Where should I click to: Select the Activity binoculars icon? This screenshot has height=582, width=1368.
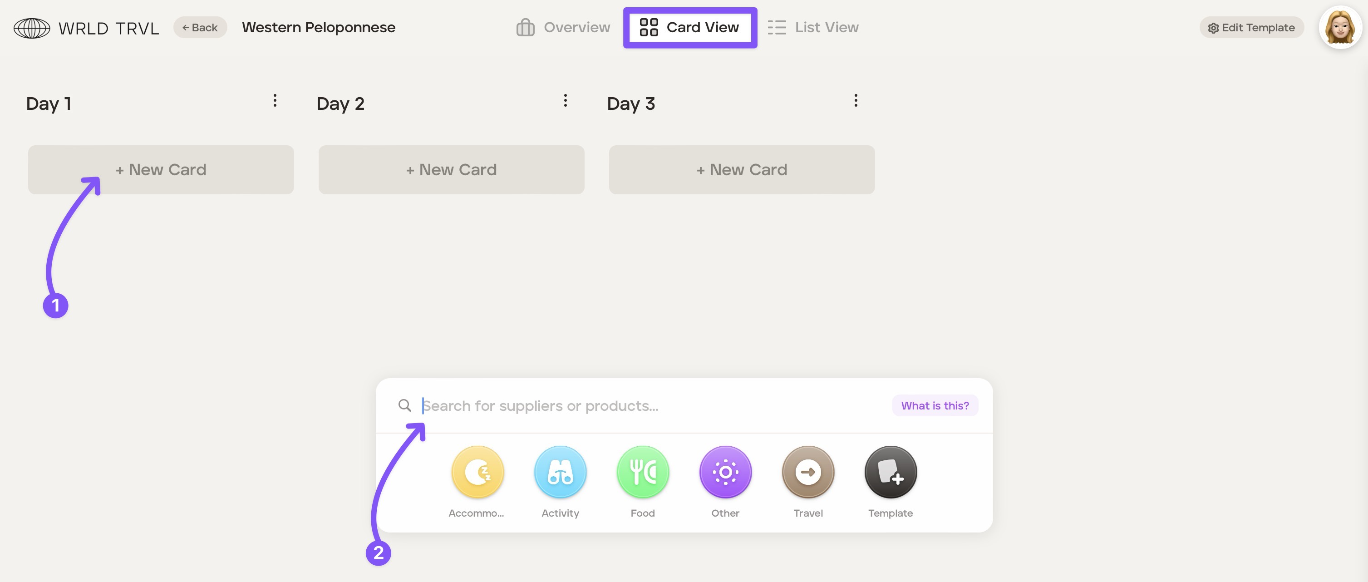point(560,472)
